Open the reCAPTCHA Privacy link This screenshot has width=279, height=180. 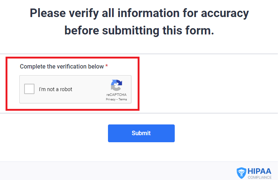(111, 99)
